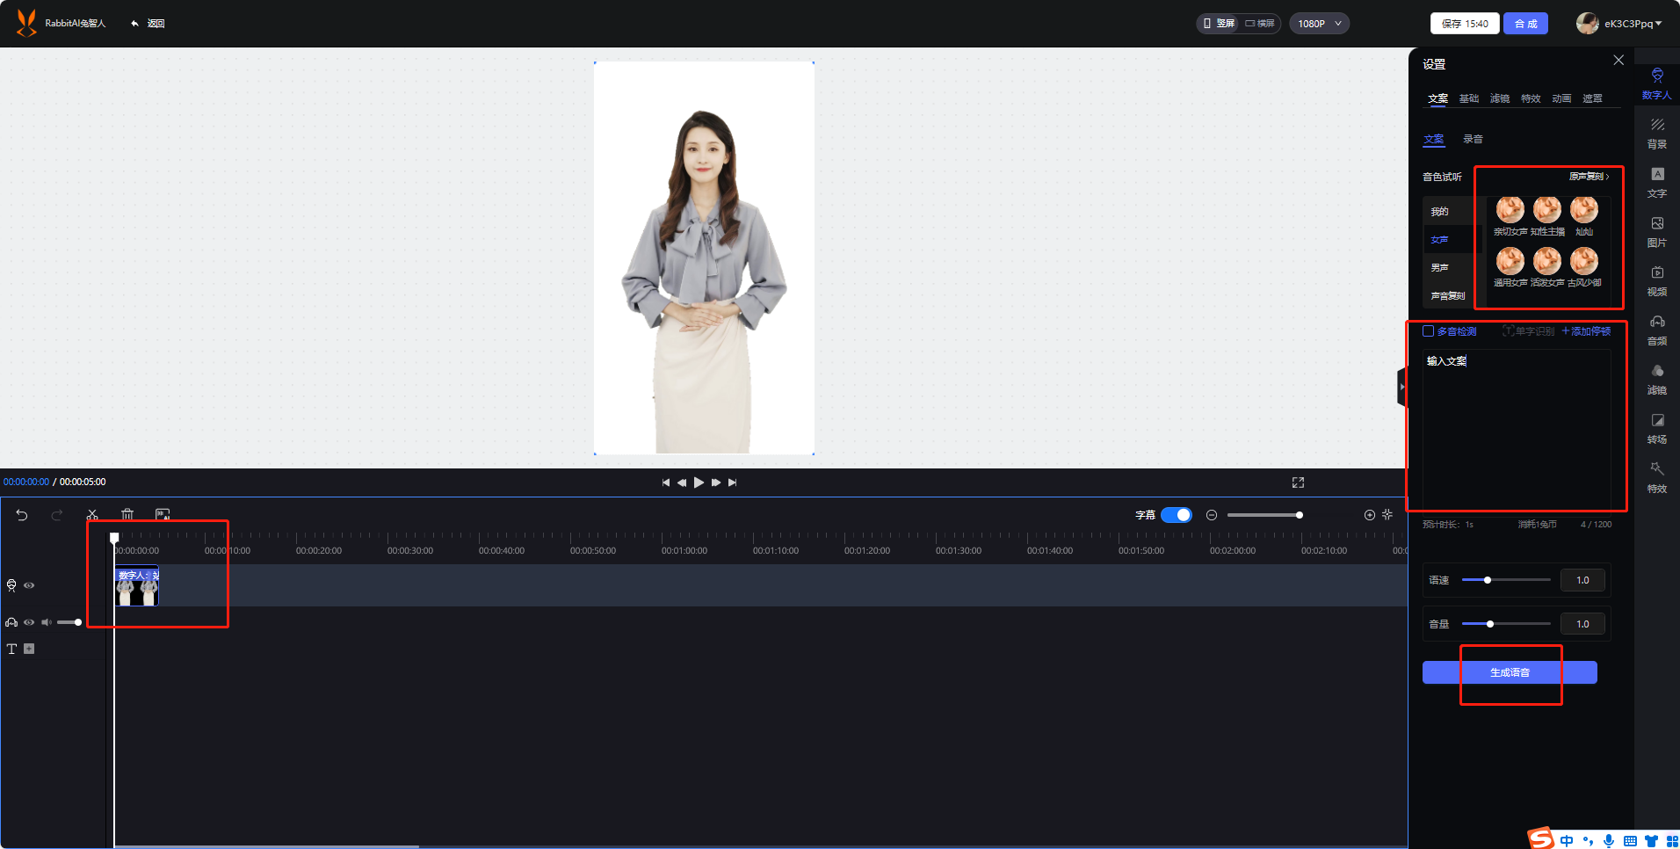The image size is (1680, 849).
Task: Open the 转场 transitions sidebar icon
Action: pos(1657,429)
